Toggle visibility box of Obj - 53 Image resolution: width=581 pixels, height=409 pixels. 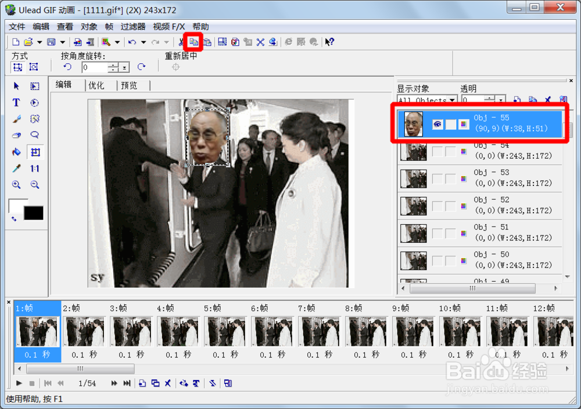pos(437,178)
